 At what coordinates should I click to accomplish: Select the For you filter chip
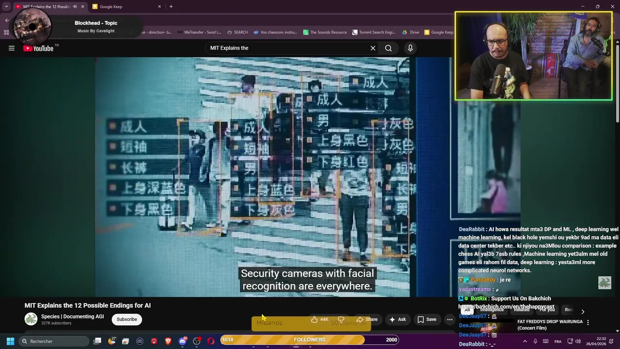click(x=547, y=310)
